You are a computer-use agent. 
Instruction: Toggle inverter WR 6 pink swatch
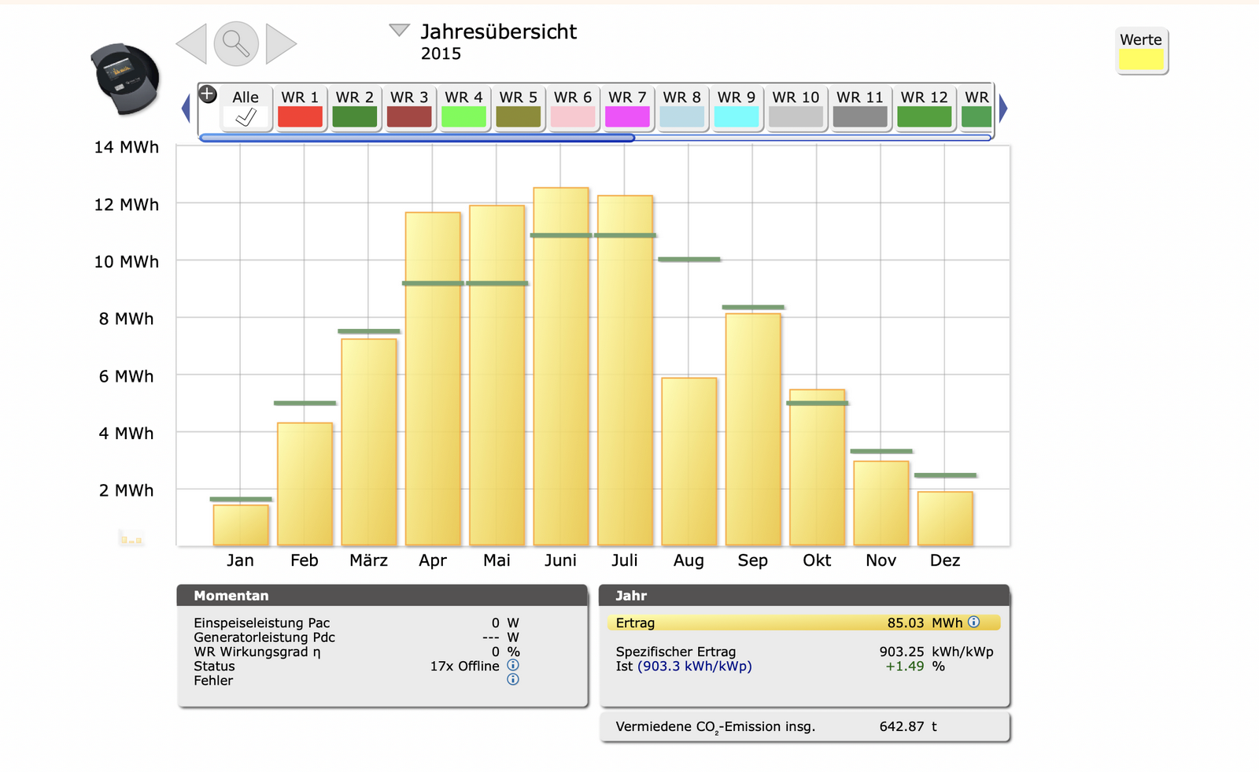[x=573, y=117]
